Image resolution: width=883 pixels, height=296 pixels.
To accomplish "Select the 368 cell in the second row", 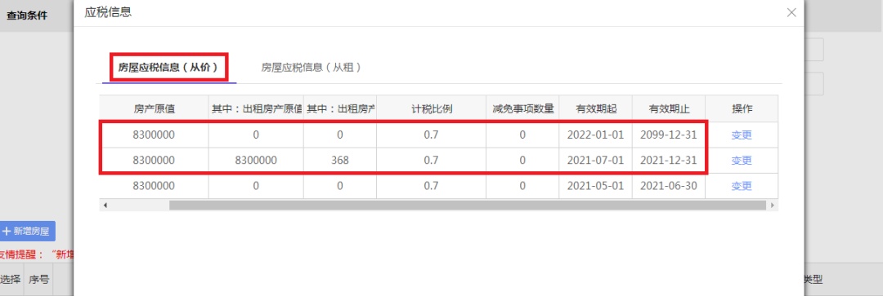I will [x=340, y=160].
